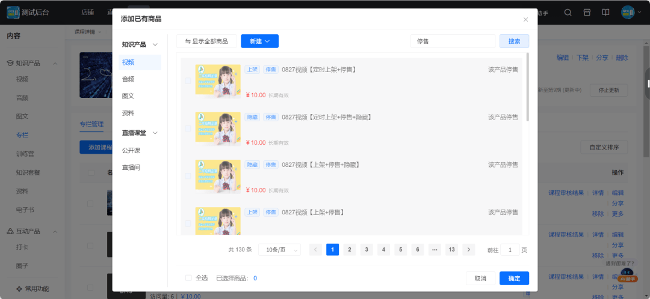Close the 添加已有商品 dialog with X
Screen dimensions: 650x299
click(x=525, y=19)
